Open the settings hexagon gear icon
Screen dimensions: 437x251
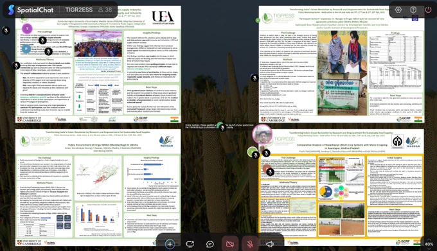tap(398, 10)
